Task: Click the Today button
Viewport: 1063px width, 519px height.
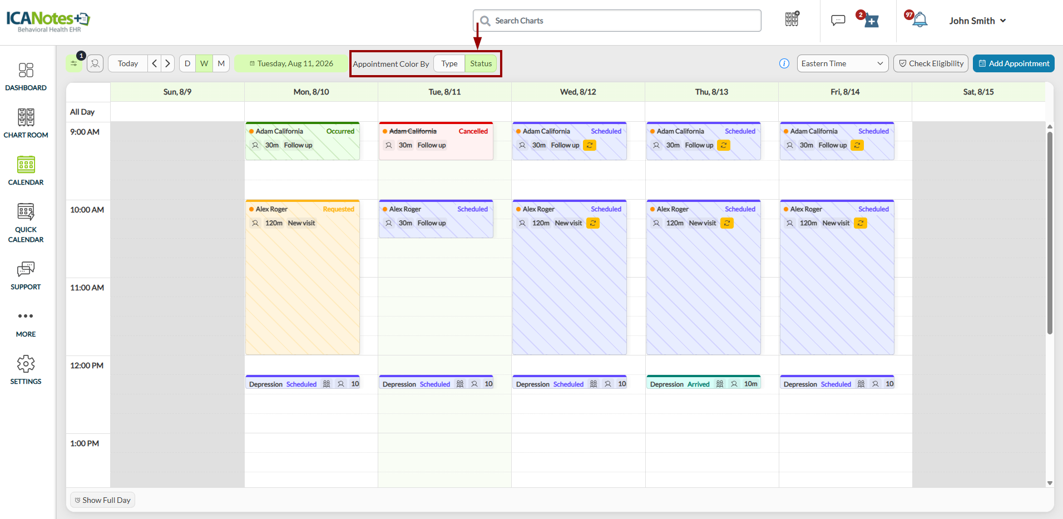Action: [128, 63]
